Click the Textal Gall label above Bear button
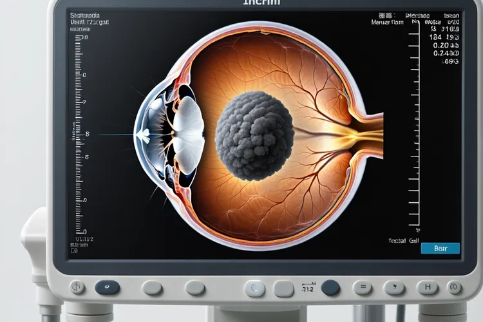The height and width of the screenshot is (322, 483). point(403,240)
